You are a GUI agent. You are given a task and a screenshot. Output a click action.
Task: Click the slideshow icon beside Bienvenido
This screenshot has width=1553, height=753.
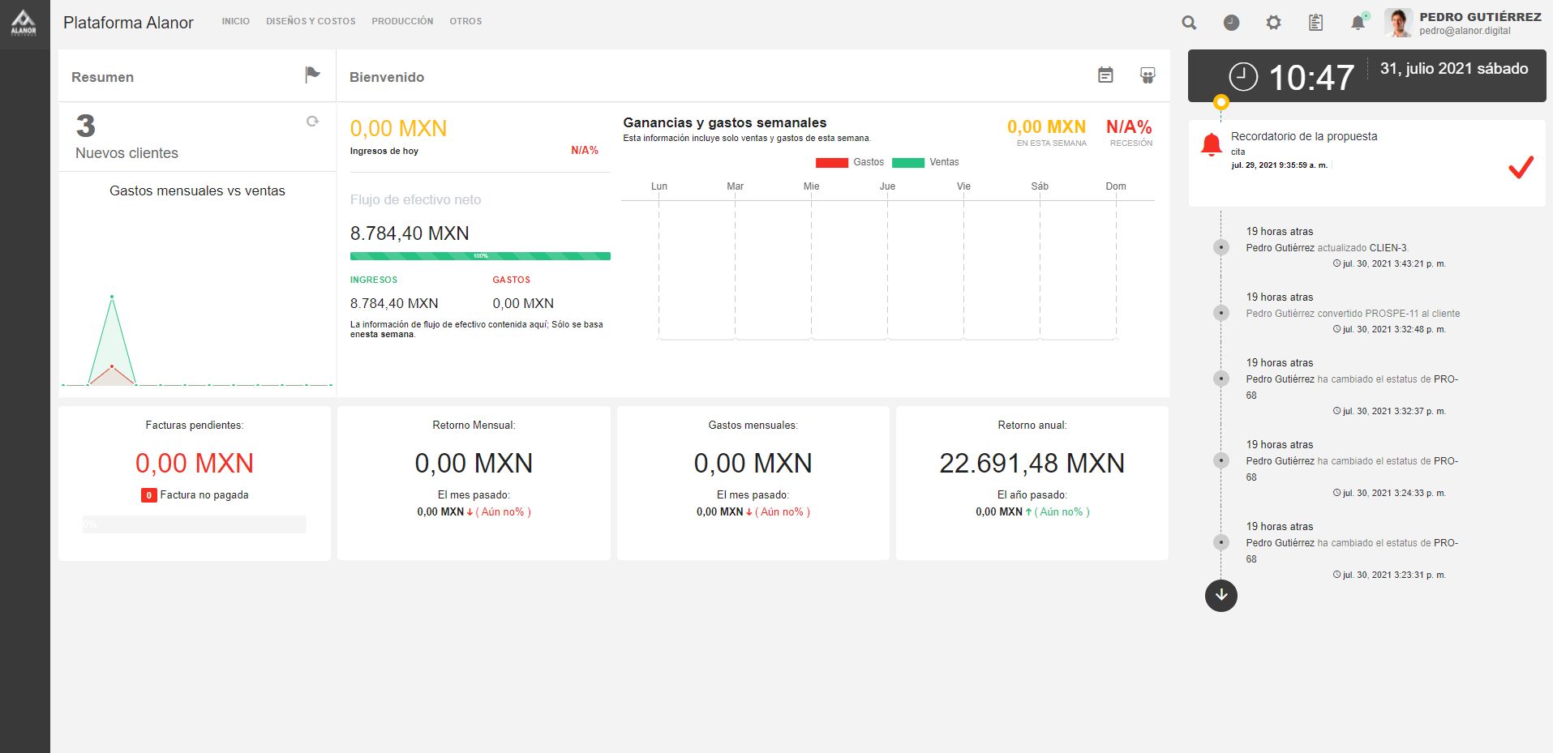coord(1148,75)
